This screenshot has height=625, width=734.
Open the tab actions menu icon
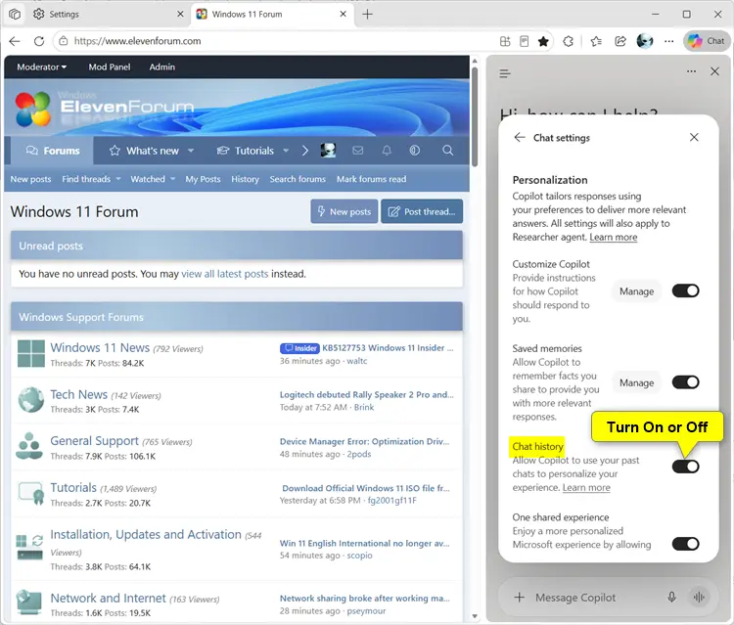pos(15,14)
